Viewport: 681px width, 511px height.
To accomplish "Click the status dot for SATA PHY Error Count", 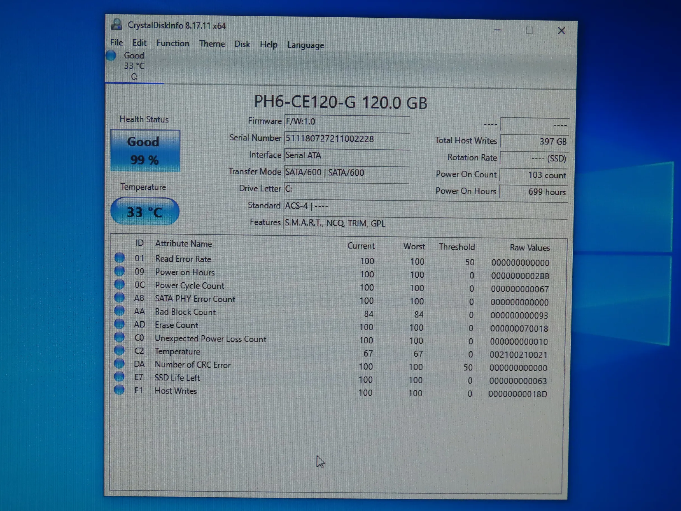I will pos(120,297).
